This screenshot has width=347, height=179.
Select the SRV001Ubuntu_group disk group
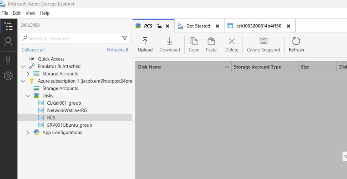pyautogui.click(x=69, y=125)
